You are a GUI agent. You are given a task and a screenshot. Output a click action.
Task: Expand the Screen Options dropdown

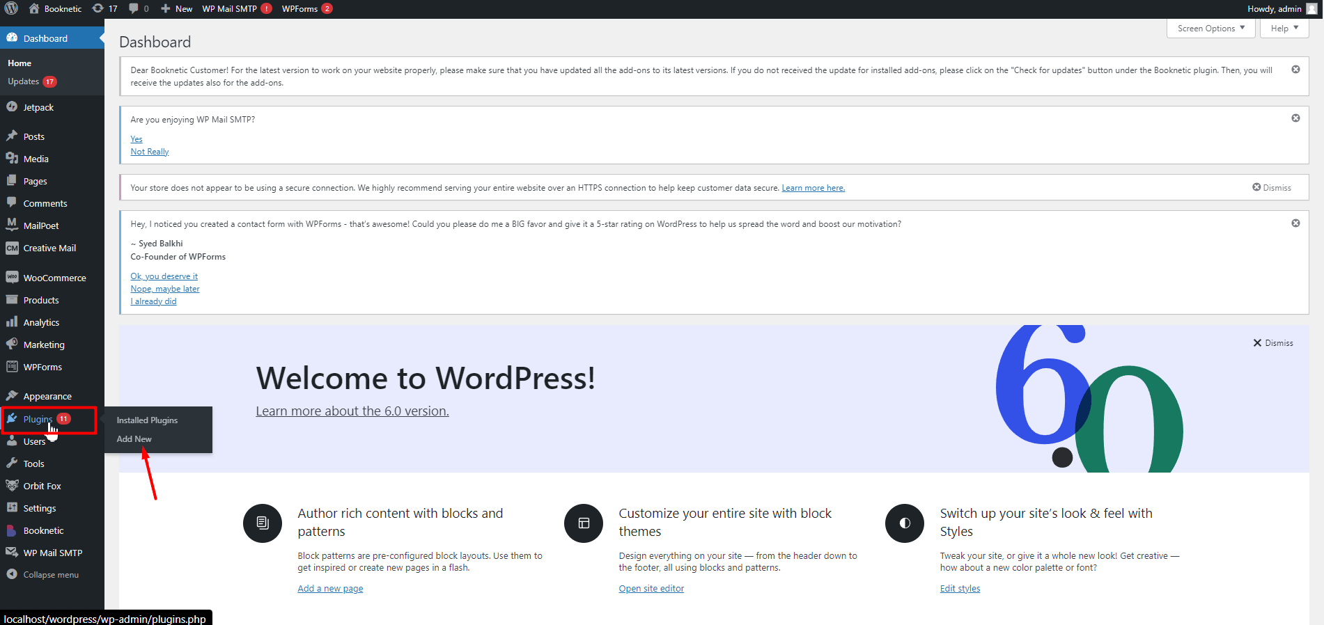click(x=1211, y=29)
